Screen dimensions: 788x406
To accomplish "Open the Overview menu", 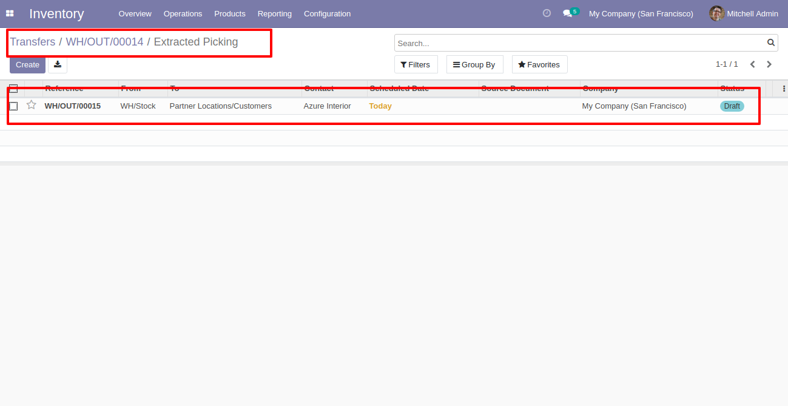I will click(135, 13).
